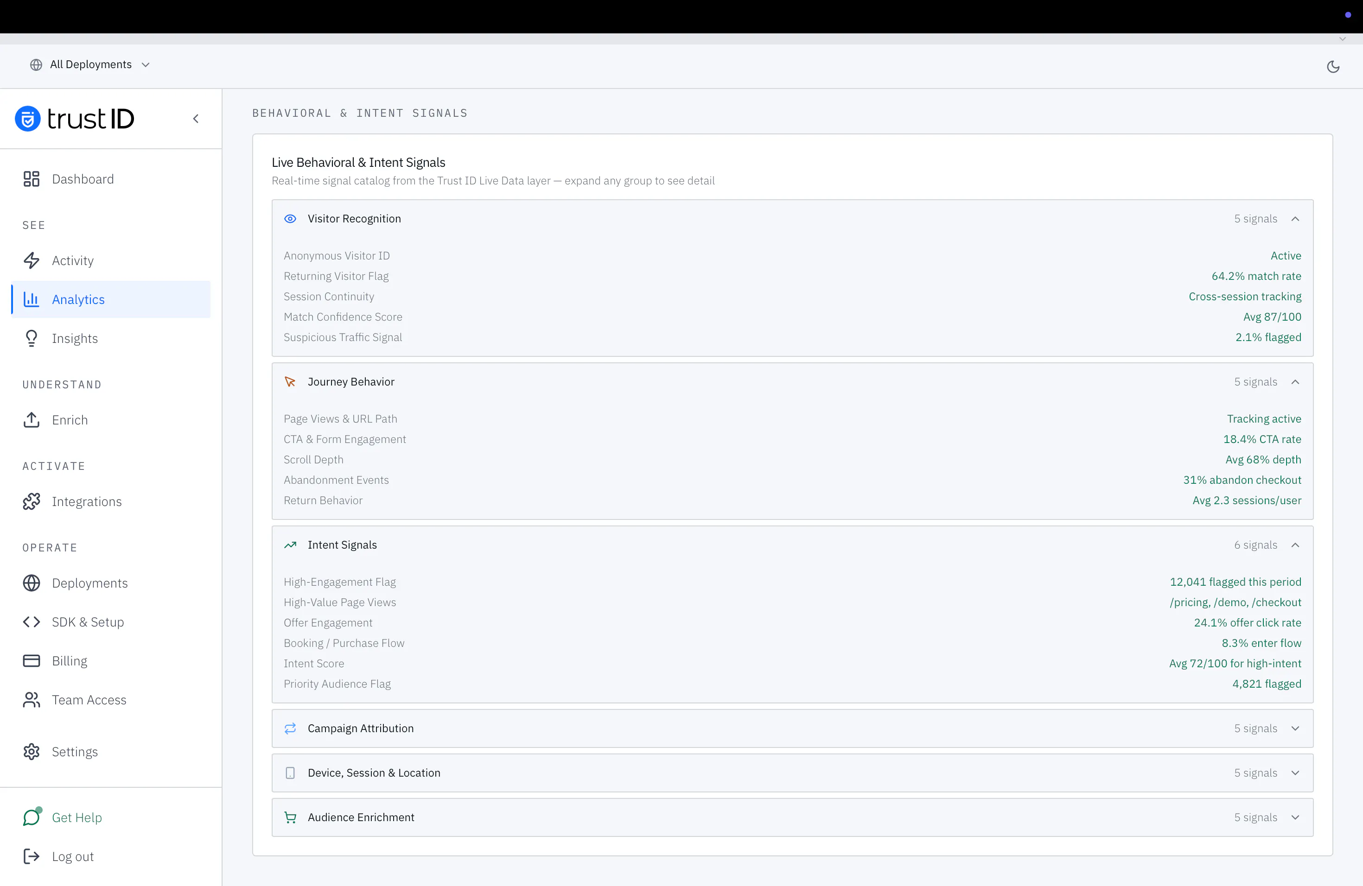Click the Device, Session & Location phone icon
This screenshot has height=886, width=1363.
click(290, 773)
